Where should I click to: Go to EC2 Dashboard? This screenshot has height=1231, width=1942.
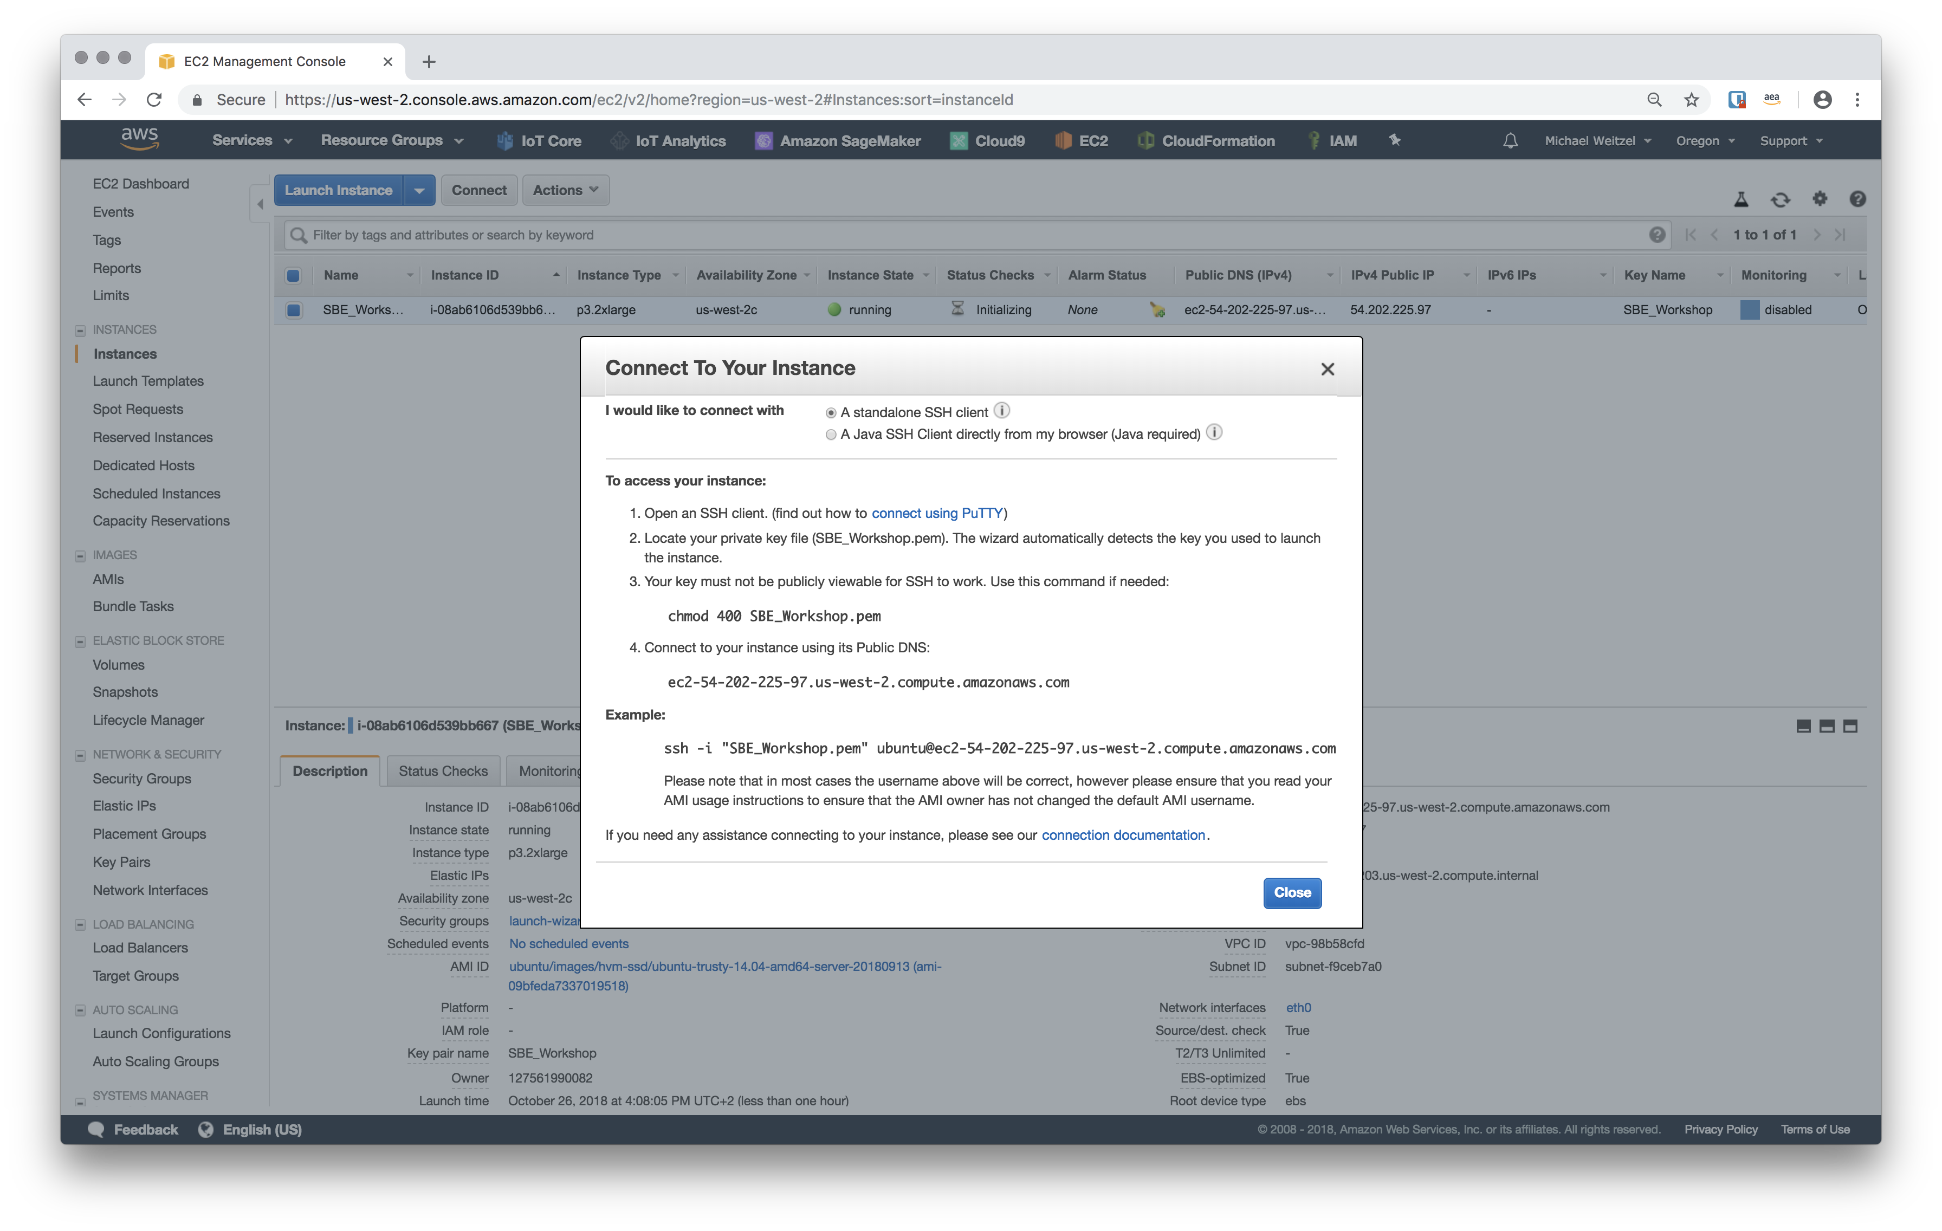click(141, 184)
